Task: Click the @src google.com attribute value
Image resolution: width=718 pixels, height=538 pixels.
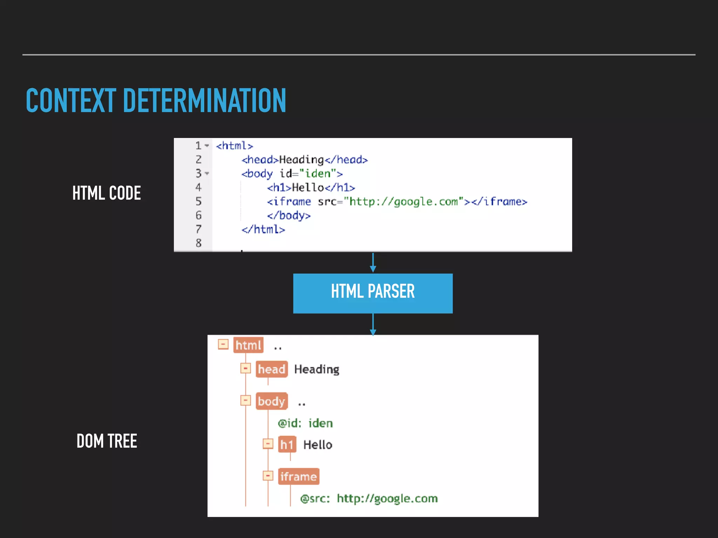Action: pos(387,498)
